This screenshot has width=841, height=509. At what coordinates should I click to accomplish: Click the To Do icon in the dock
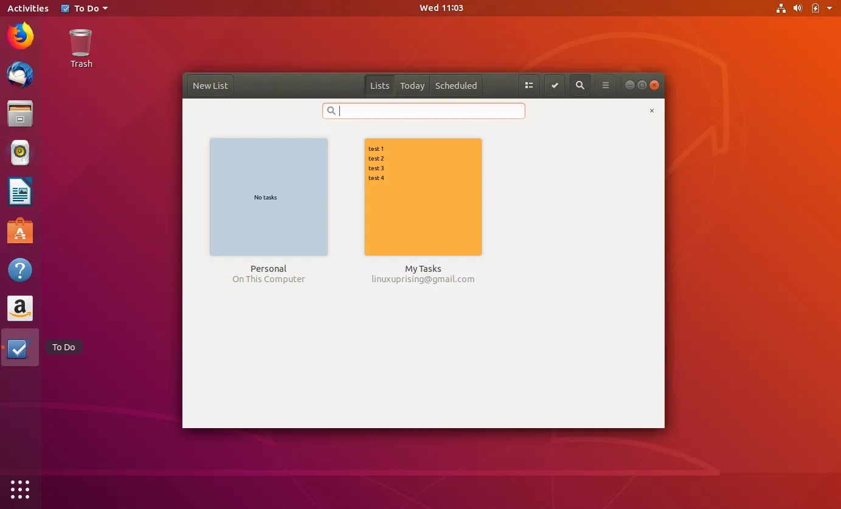point(20,348)
